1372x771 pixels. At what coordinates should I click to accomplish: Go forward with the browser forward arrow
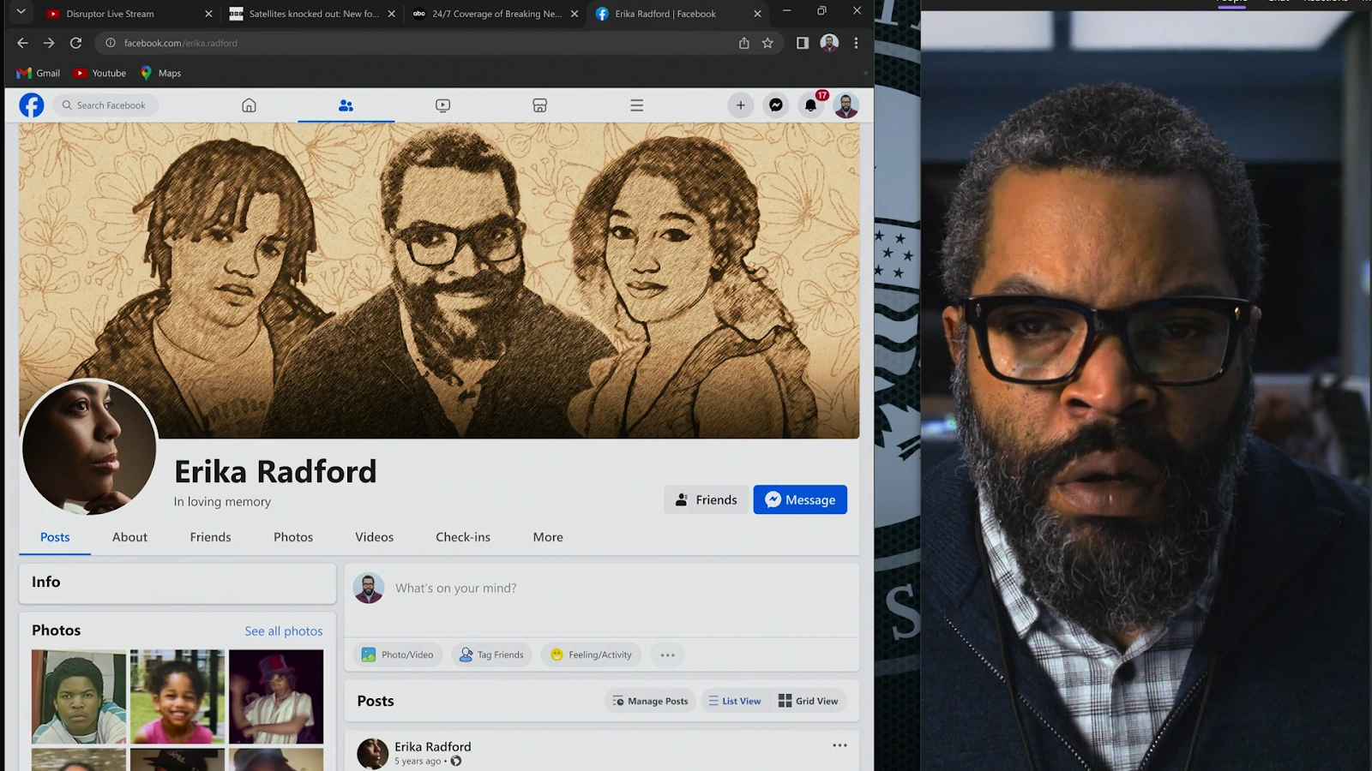[x=49, y=43]
